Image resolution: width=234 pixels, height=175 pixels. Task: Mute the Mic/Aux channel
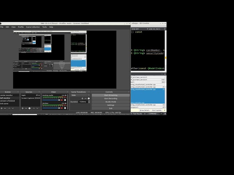[x=62, y=108]
